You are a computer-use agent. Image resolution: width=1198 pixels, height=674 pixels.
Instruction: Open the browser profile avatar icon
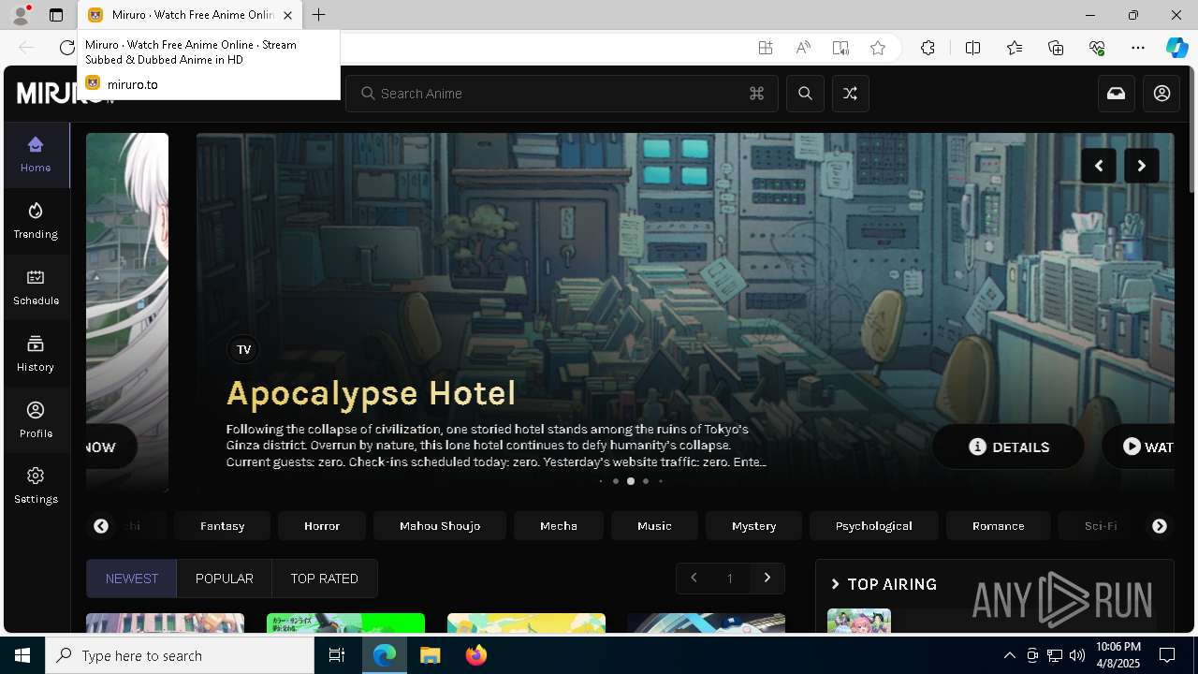coord(21,15)
